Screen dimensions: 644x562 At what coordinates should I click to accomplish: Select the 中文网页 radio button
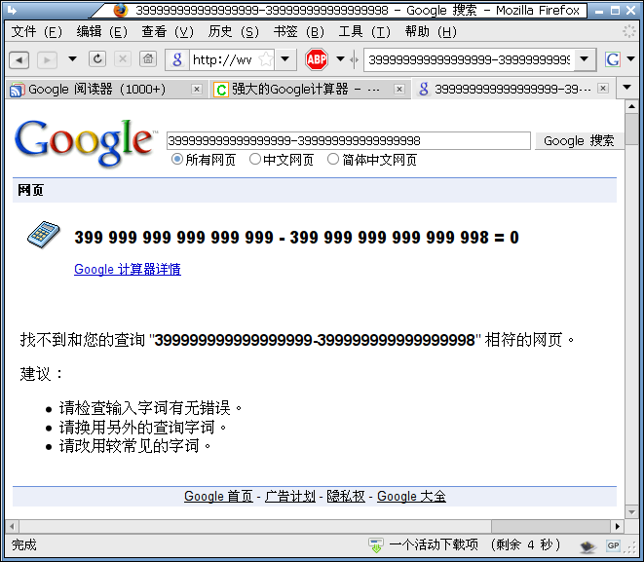(254, 159)
